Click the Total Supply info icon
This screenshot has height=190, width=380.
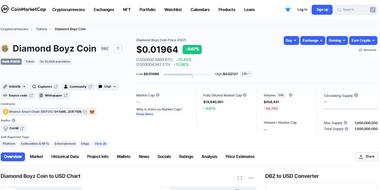click(x=347, y=129)
